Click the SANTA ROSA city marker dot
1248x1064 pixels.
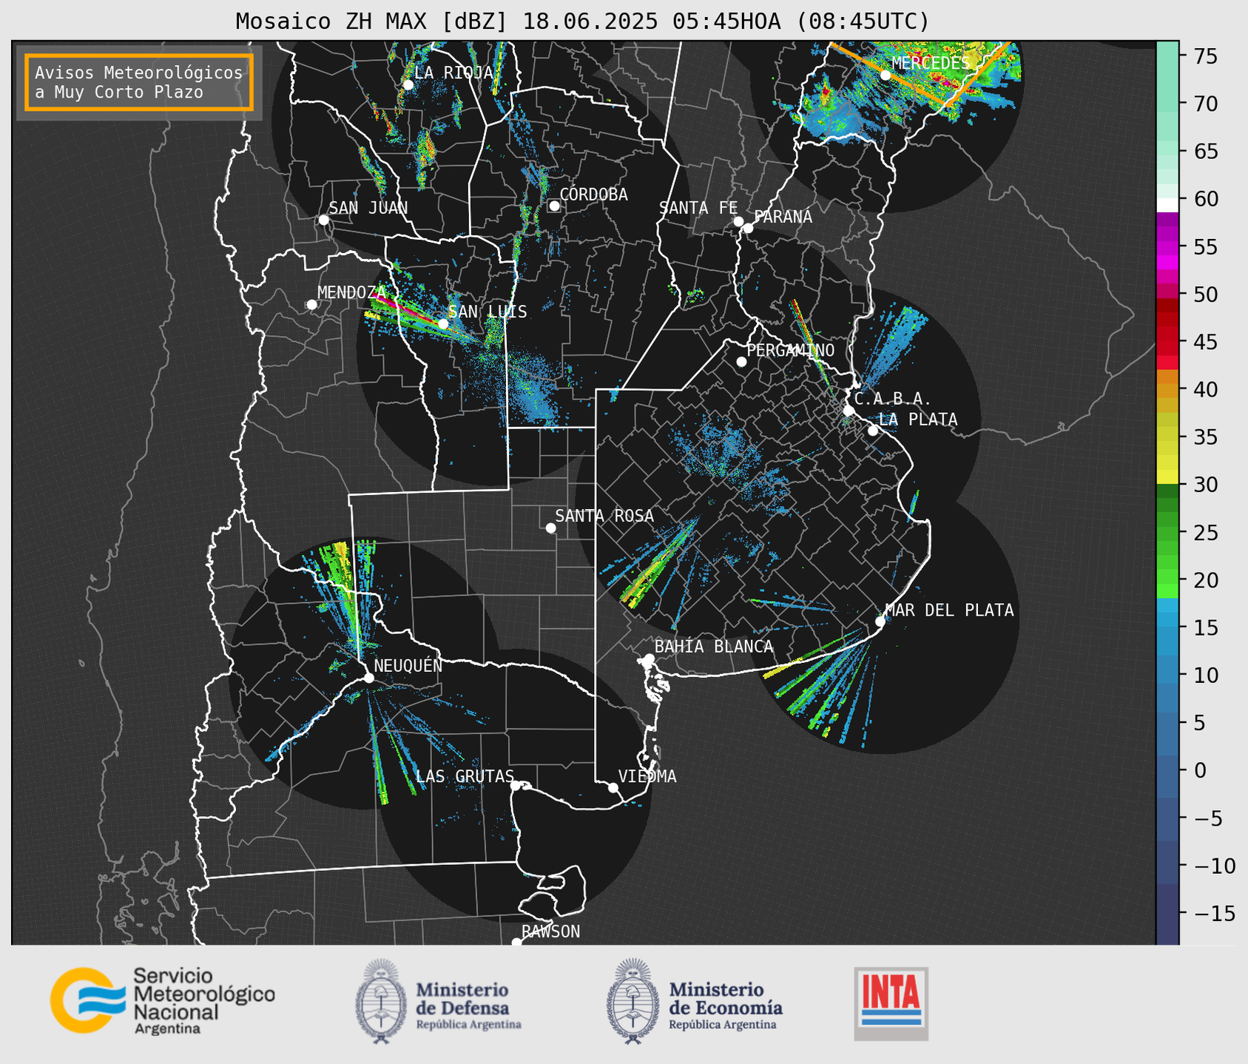[550, 528]
